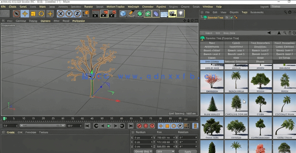Activate the Rotate tool
This screenshot has height=153, width=296.
pos(41,14)
